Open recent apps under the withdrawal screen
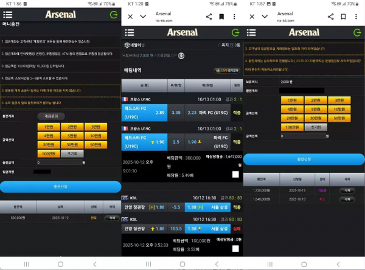365x270 pixels. [x=269, y=264]
